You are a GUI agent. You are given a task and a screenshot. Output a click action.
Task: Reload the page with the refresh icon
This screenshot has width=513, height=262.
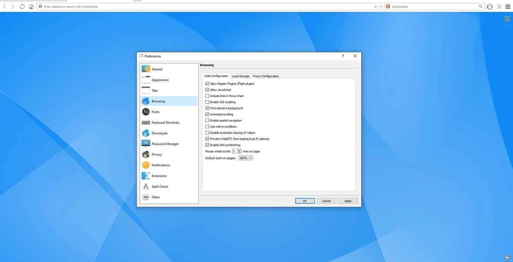coord(22,7)
